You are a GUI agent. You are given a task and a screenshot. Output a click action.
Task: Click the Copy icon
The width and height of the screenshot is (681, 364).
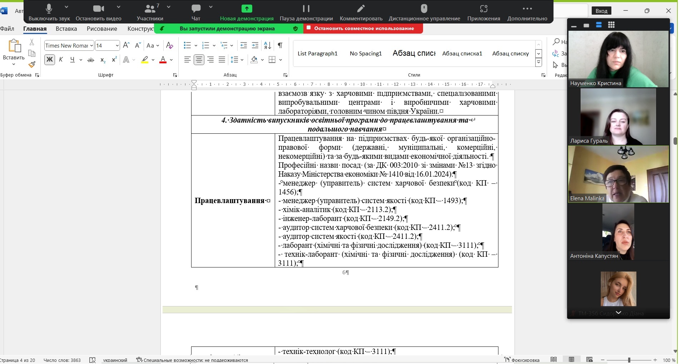point(32,53)
